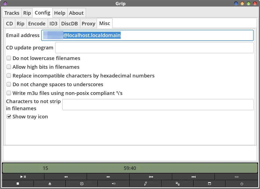The height and width of the screenshot is (189, 260).
Task: Maximize Grip with the green titlebar button
Action: (249, 3)
